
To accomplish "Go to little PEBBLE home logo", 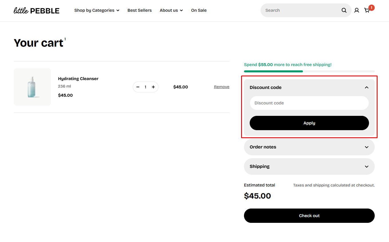I will pyautogui.click(x=37, y=11).
